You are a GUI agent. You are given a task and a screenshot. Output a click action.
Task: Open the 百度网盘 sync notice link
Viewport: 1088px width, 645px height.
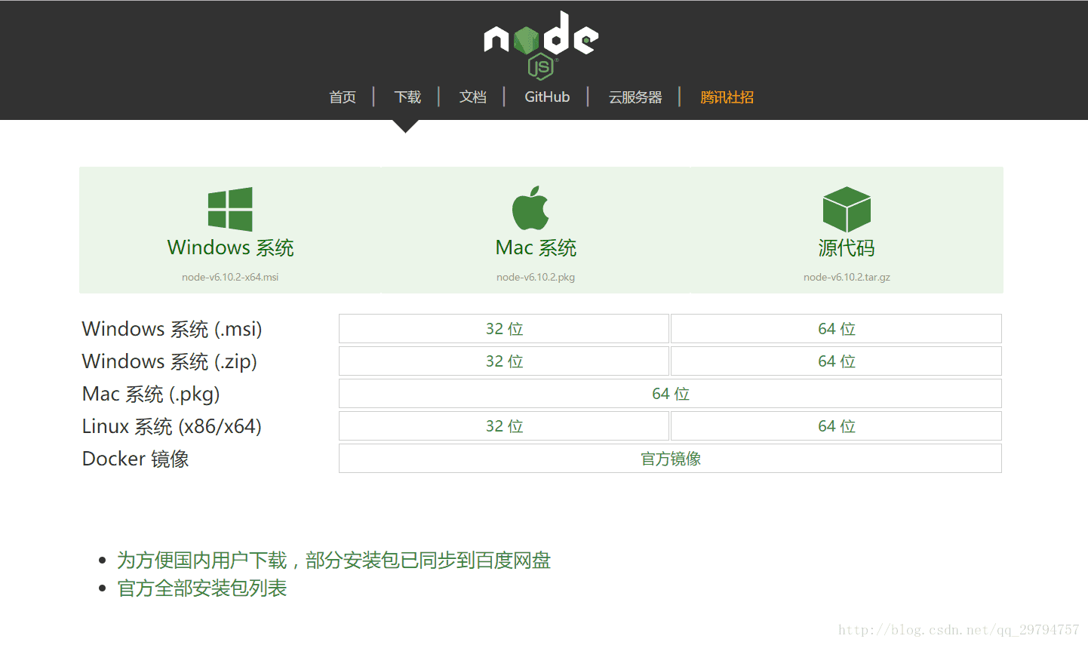tap(333, 561)
